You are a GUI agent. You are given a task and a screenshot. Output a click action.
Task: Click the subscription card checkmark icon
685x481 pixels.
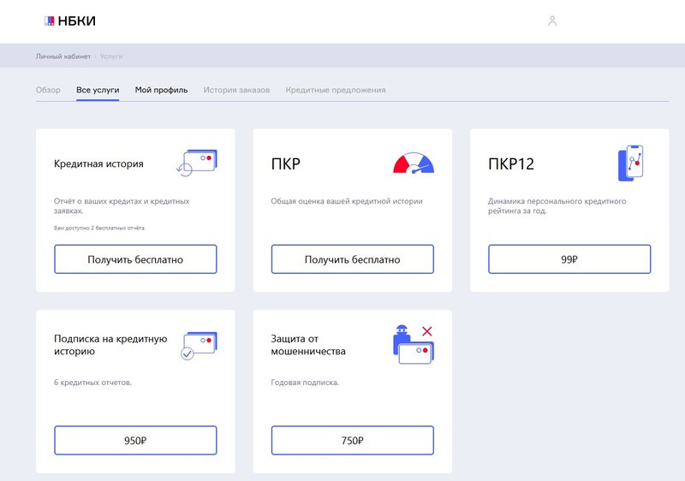coord(199,344)
